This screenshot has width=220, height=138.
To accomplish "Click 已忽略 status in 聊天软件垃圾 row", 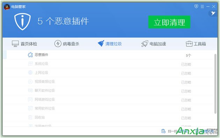I will [186, 91].
